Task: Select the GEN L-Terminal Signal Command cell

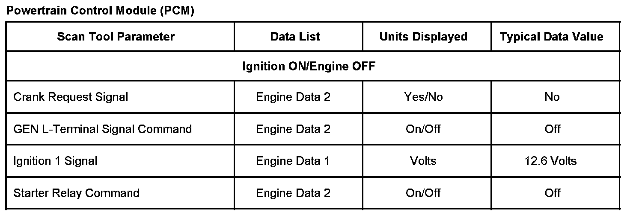Action: [103, 129]
